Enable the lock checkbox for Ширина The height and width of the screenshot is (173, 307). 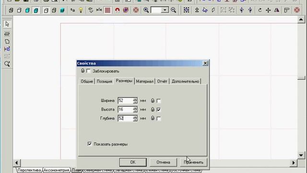click(159, 101)
